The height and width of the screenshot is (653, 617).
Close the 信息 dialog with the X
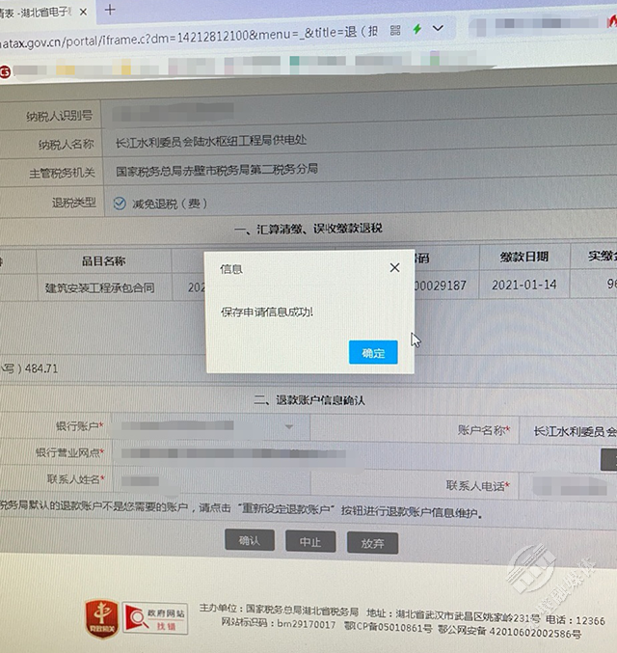[x=394, y=267]
